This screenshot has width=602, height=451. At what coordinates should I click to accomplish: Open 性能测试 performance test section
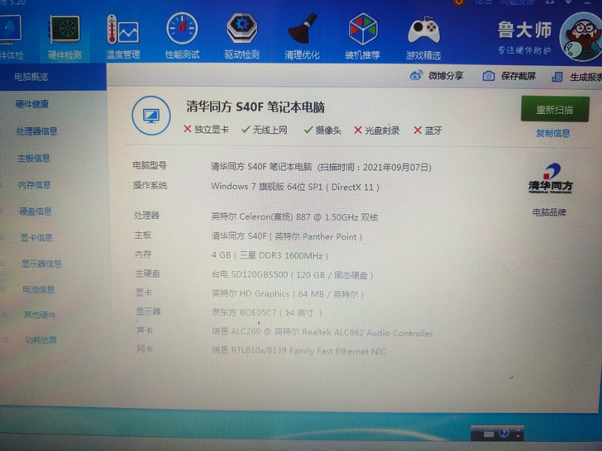tap(182, 36)
